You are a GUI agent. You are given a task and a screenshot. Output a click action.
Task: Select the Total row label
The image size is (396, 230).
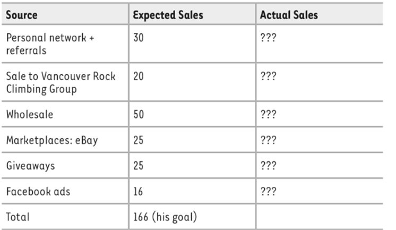click(x=18, y=217)
